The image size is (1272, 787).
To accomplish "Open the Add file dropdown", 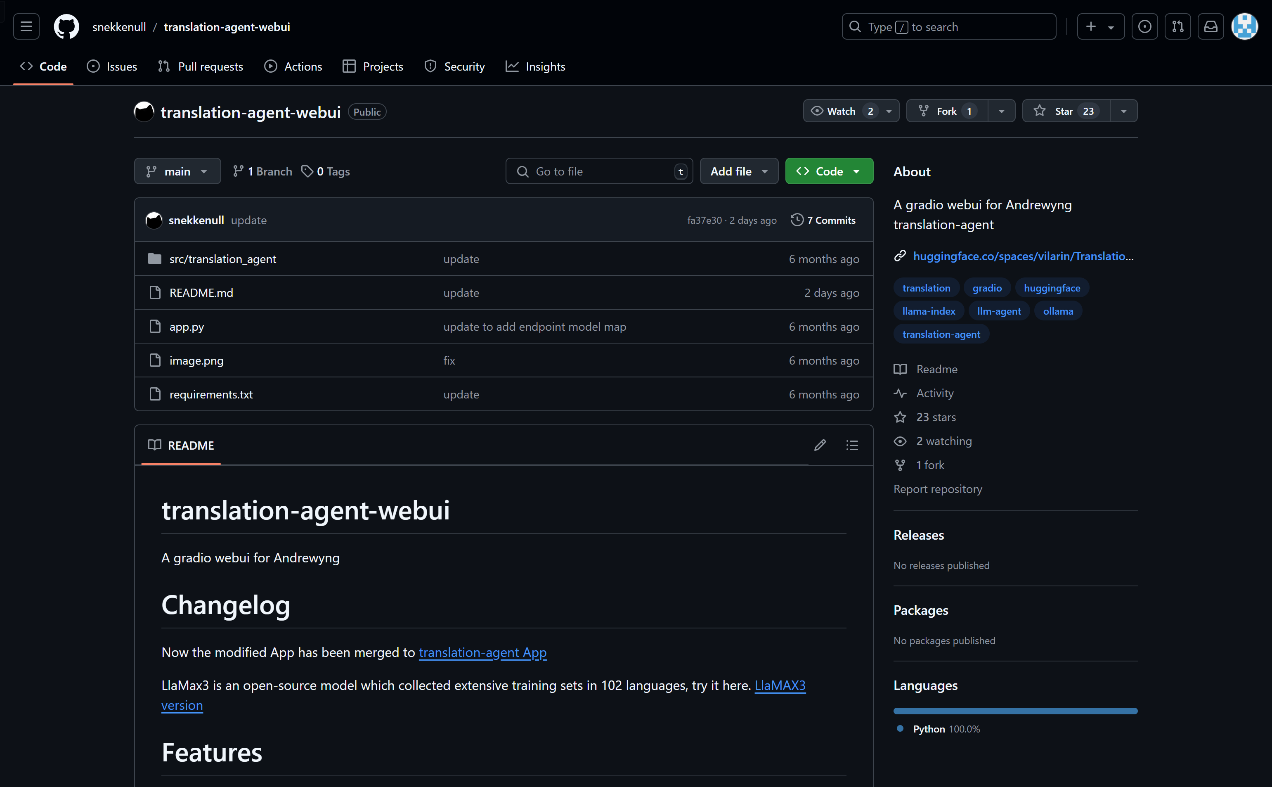I will (x=739, y=171).
